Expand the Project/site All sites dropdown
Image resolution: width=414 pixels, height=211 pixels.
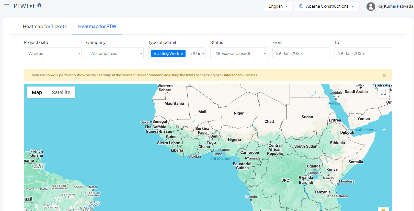tap(53, 53)
